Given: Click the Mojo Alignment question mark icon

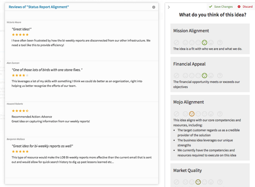Looking at the screenshot, I should click(220, 114).
